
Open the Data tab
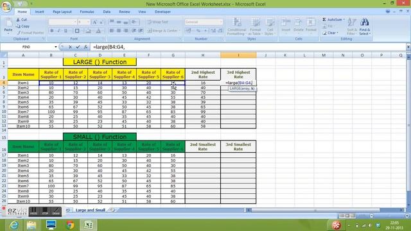pos(107,12)
